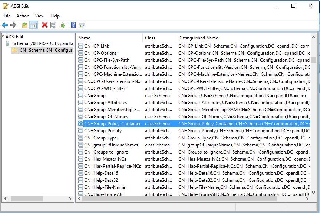Select the CN=Has-Partial-Replica-NCs name cell

(x=112, y=166)
